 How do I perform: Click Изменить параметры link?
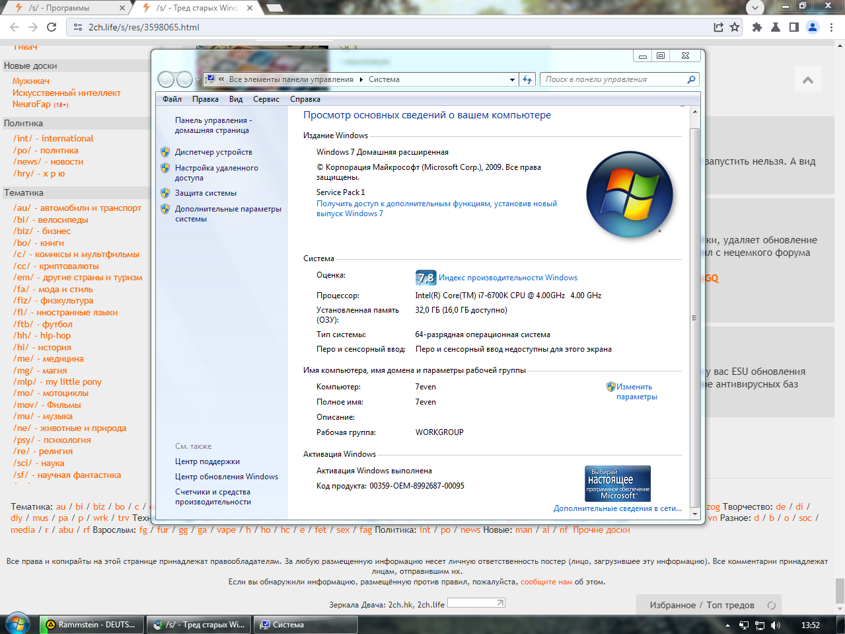(636, 391)
